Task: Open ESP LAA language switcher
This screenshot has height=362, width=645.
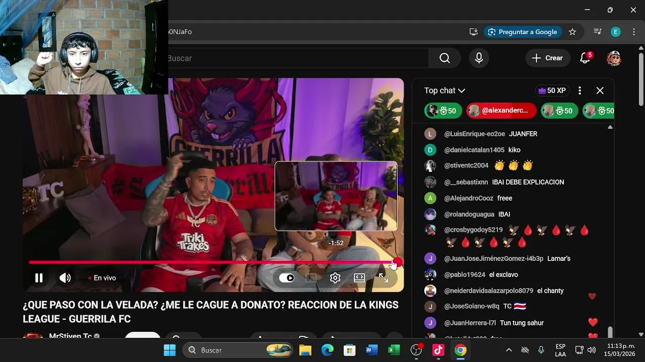Action: [x=560, y=350]
